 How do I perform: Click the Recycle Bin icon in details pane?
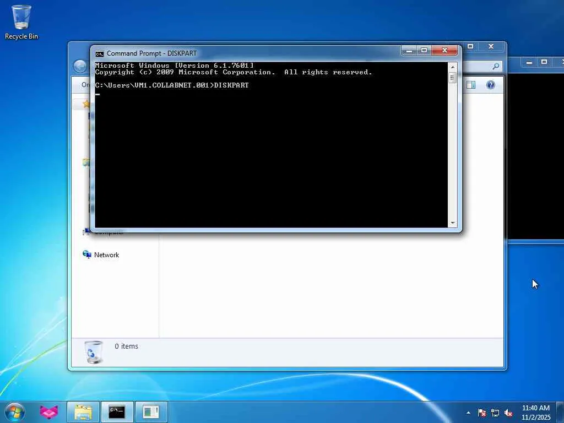[94, 352]
